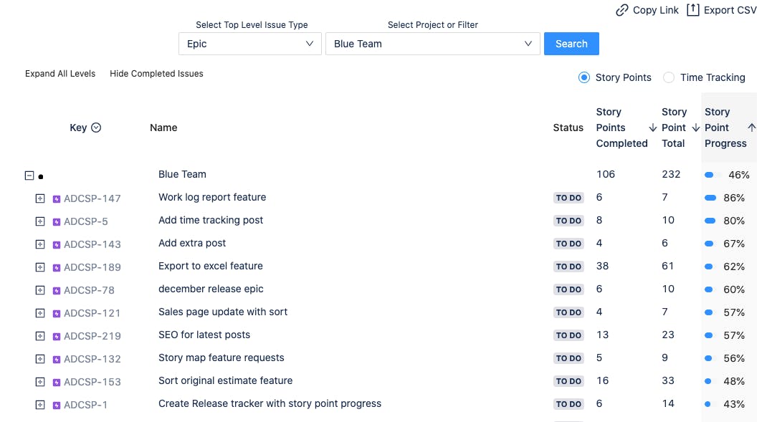Screen dimensions: 767x422
Task: Click 'Story map feature requests' name
Action: click(221, 358)
